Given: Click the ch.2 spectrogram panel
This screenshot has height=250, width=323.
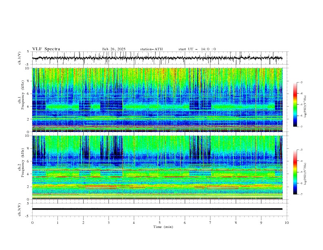Looking at the screenshot, I should click(157, 167).
